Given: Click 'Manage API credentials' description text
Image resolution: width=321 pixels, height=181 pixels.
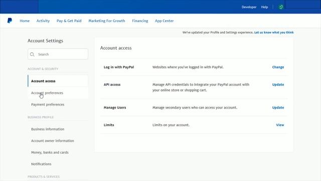Looking at the screenshot, I should point(201,87).
